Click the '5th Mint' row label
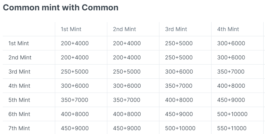The width and height of the screenshot is (265, 134). pos(19,100)
